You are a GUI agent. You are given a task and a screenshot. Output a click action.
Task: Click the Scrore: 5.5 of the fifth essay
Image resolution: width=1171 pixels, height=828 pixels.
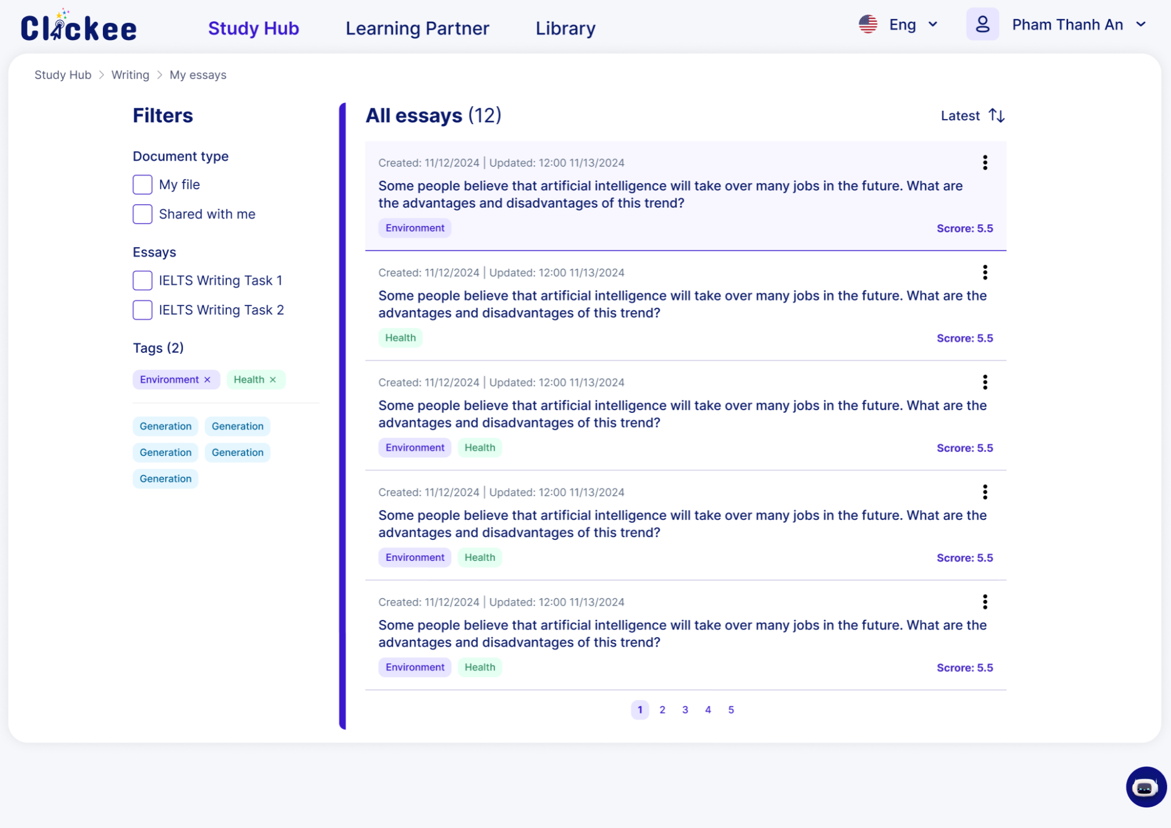(965, 668)
